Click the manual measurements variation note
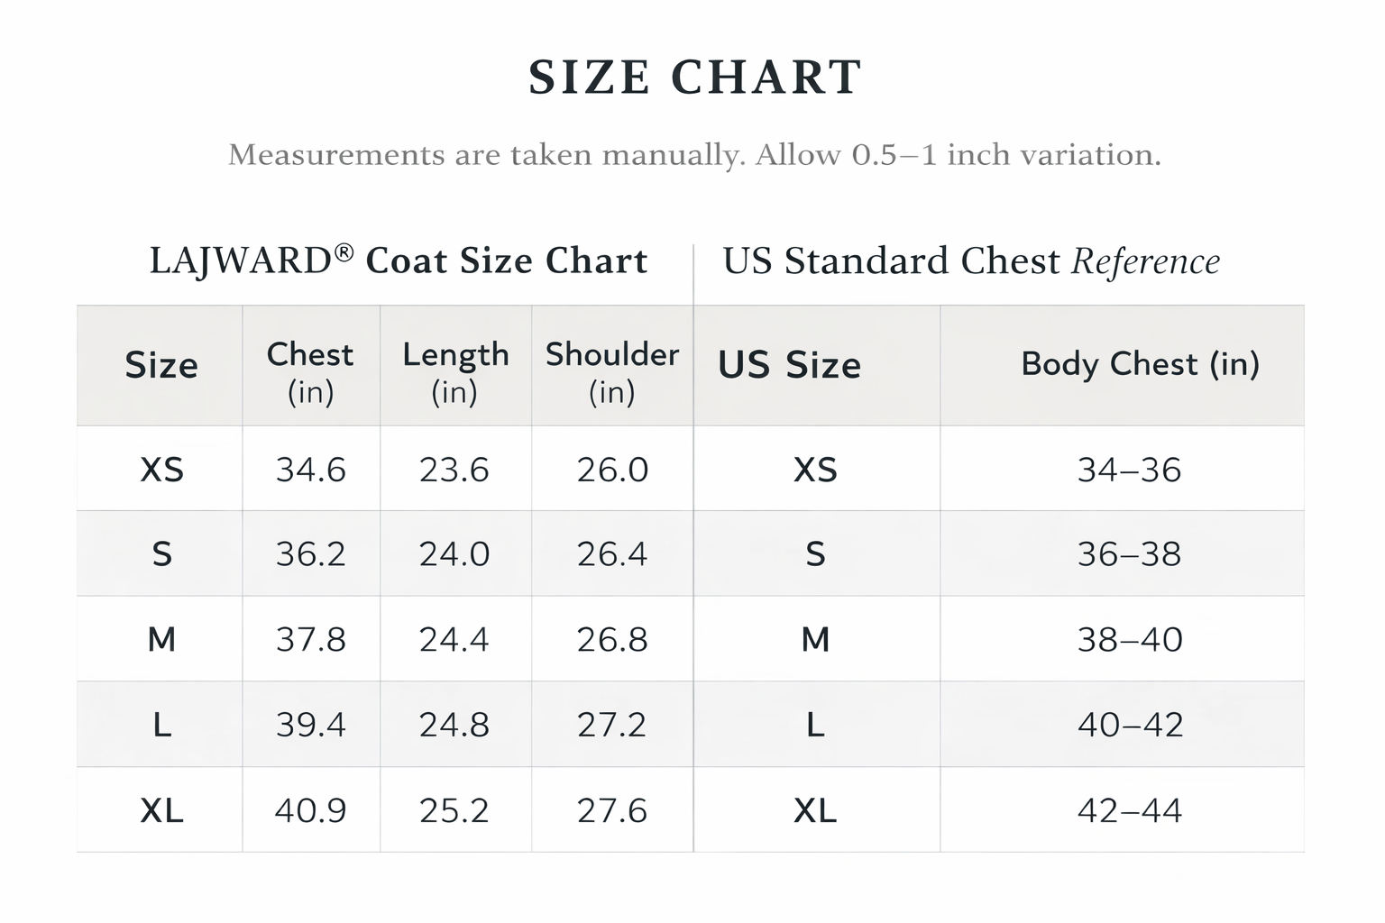 (694, 155)
